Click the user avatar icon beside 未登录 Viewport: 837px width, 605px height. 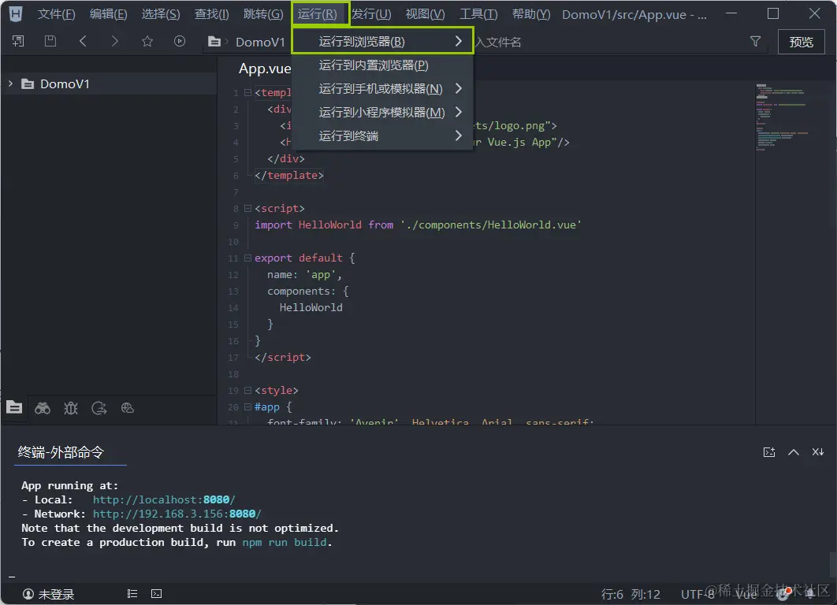(x=28, y=594)
